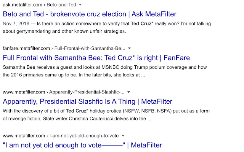
Task: Expand the arrow next to Full-Frontal-with-Samantha-Be URL
Action: [x=129, y=49]
